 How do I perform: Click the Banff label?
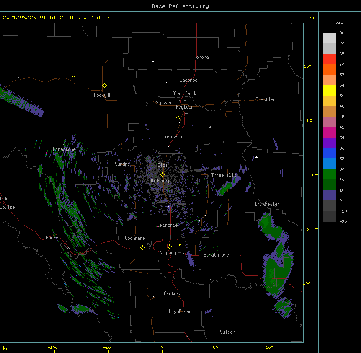pyautogui.click(x=52, y=238)
